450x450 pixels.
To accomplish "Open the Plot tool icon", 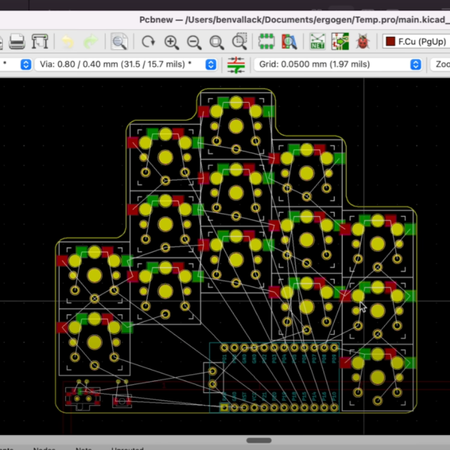I will pyautogui.click(x=40, y=41).
